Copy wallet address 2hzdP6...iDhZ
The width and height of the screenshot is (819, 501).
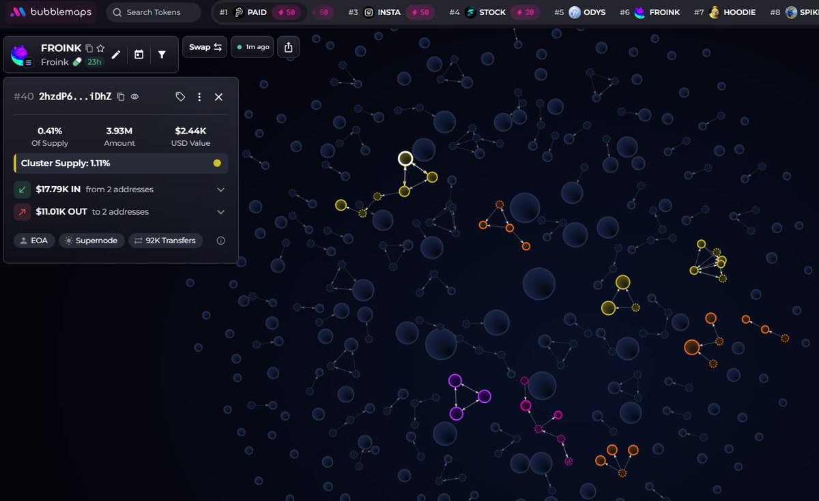tap(121, 97)
